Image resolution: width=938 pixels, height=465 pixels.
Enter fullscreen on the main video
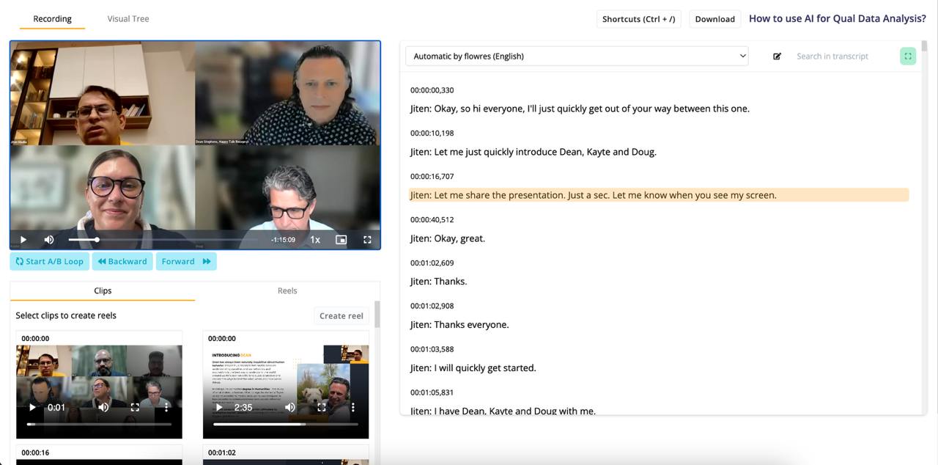367,240
